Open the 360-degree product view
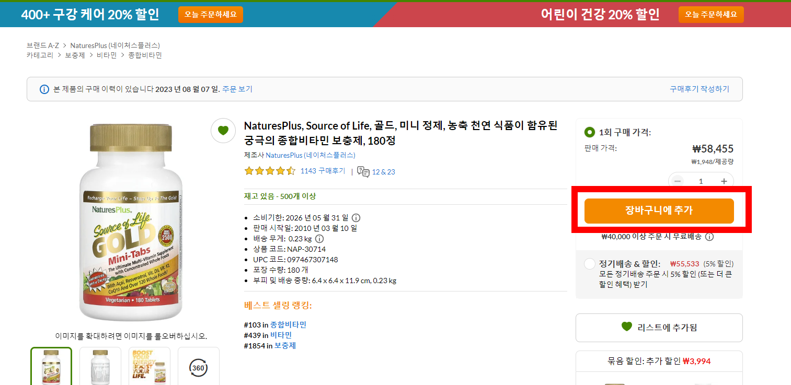Image resolution: width=791 pixels, height=385 pixels. [x=199, y=369]
